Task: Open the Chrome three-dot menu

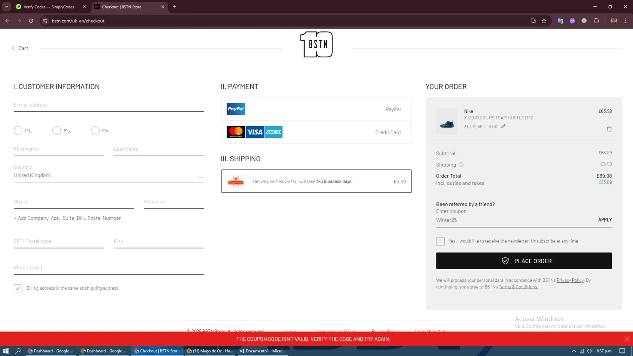Action: pyautogui.click(x=626, y=21)
